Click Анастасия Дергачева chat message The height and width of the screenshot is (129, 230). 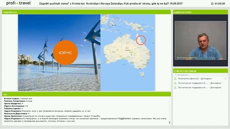tap(17, 114)
